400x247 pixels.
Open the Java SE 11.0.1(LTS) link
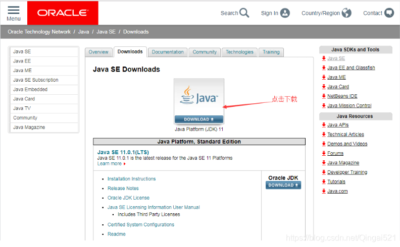pos(123,152)
